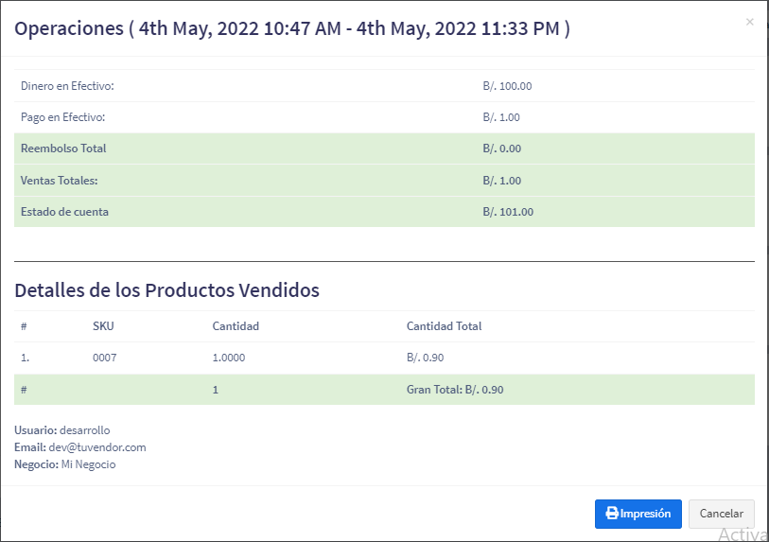Click the Cantidad Total column header
769x542 pixels.
point(444,326)
